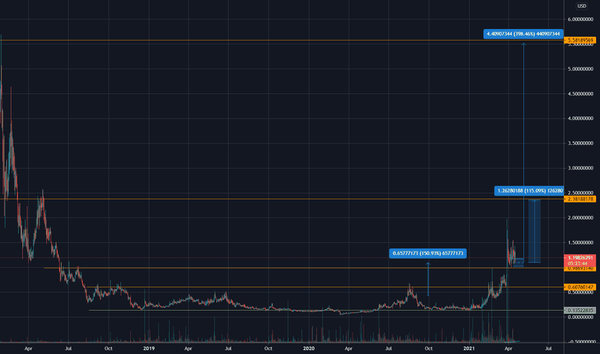
Task: Select the grey horizontal line at 0.1352
Action: click(x=326, y=310)
